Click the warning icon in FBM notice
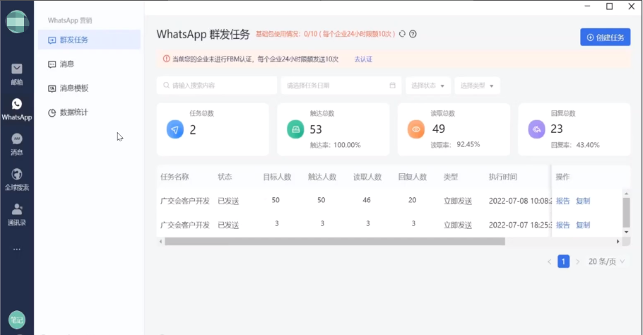The width and height of the screenshot is (643, 335). (x=166, y=59)
